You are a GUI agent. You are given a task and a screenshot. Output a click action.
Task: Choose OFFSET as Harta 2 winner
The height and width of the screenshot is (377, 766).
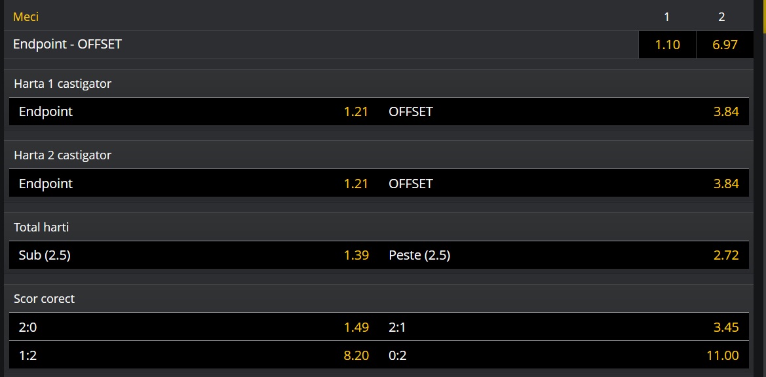[x=564, y=184]
